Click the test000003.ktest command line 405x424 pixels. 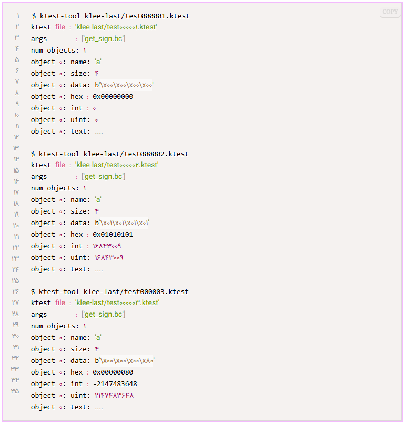click(x=110, y=291)
